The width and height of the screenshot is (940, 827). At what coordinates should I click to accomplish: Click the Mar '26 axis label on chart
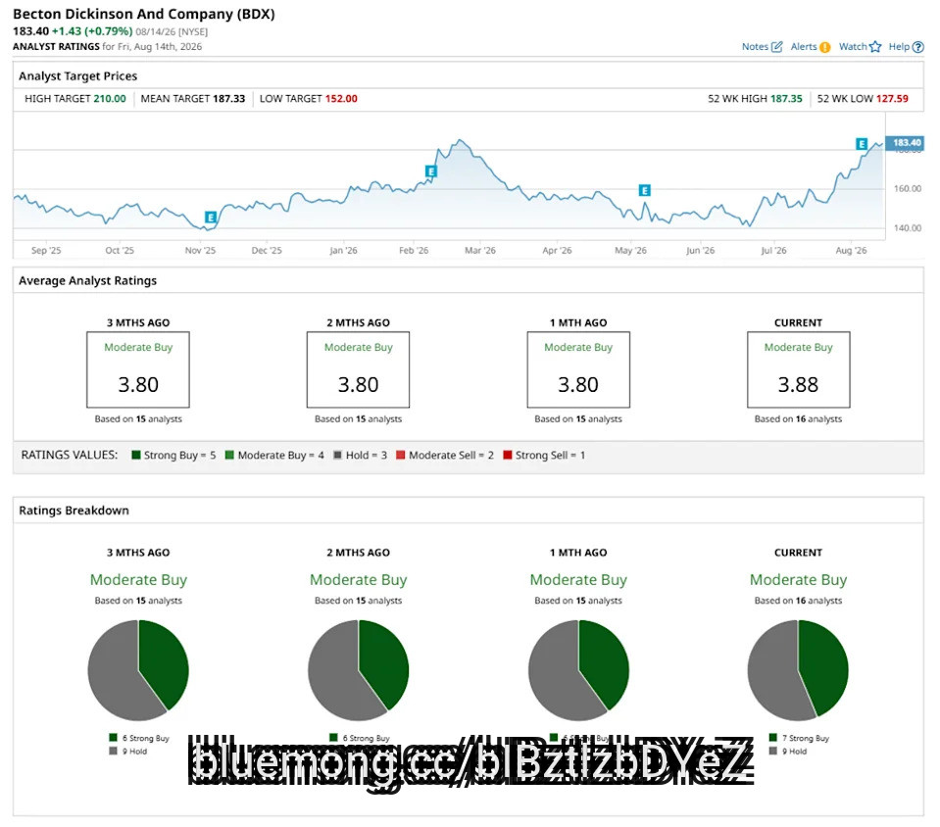[x=480, y=251]
